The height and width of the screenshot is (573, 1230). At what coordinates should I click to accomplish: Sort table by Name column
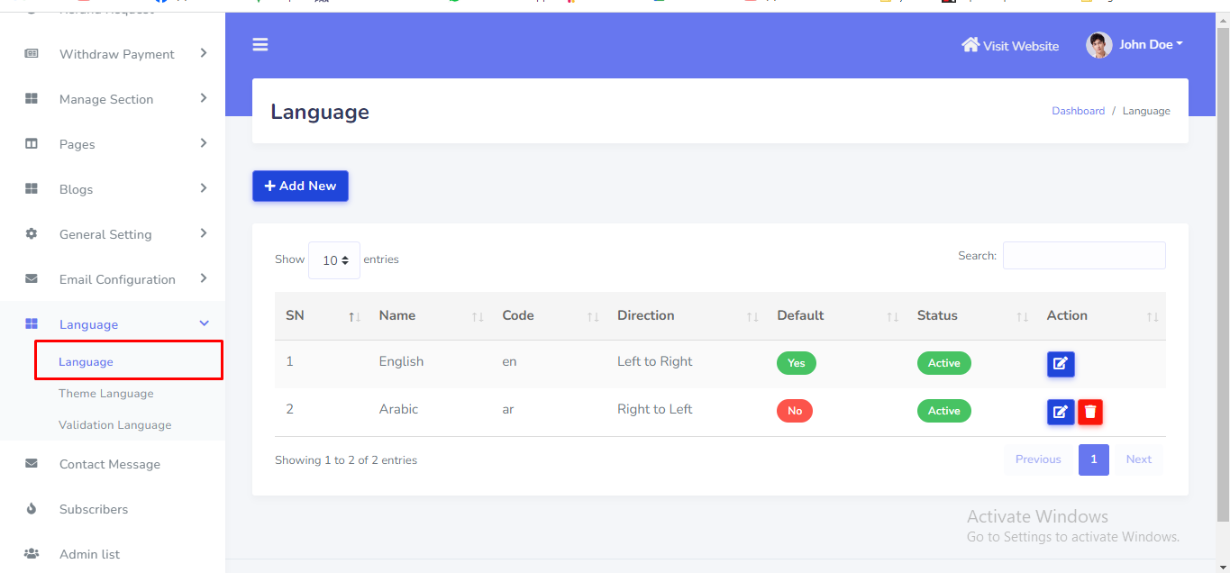click(x=397, y=316)
